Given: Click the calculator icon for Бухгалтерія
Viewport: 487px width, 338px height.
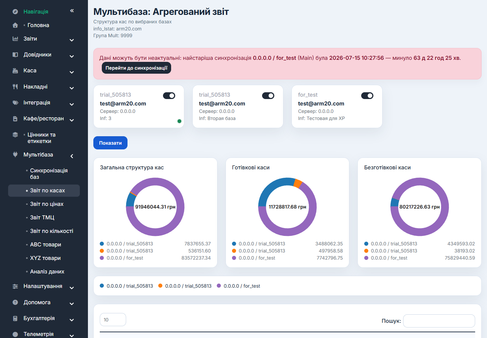Looking at the screenshot, I should pyautogui.click(x=15, y=318).
